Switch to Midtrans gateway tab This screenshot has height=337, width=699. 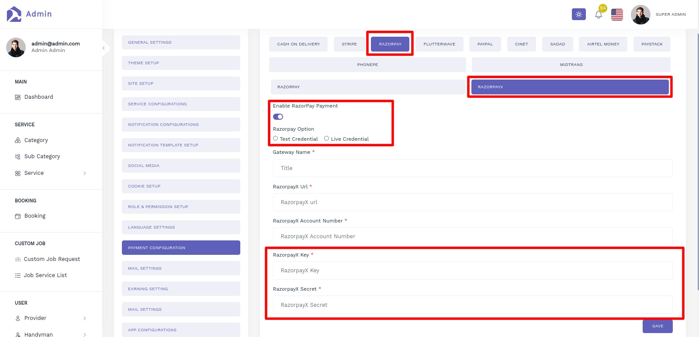[571, 65]
